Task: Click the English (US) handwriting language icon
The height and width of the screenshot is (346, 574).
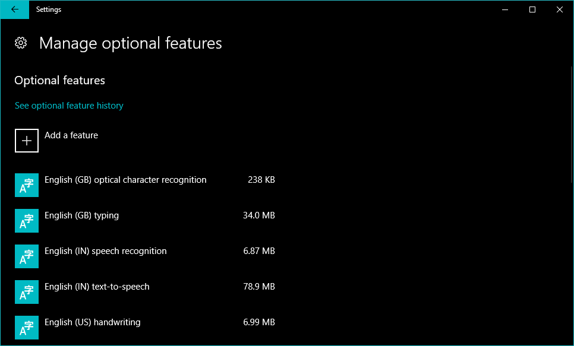Action: [27, 328]
